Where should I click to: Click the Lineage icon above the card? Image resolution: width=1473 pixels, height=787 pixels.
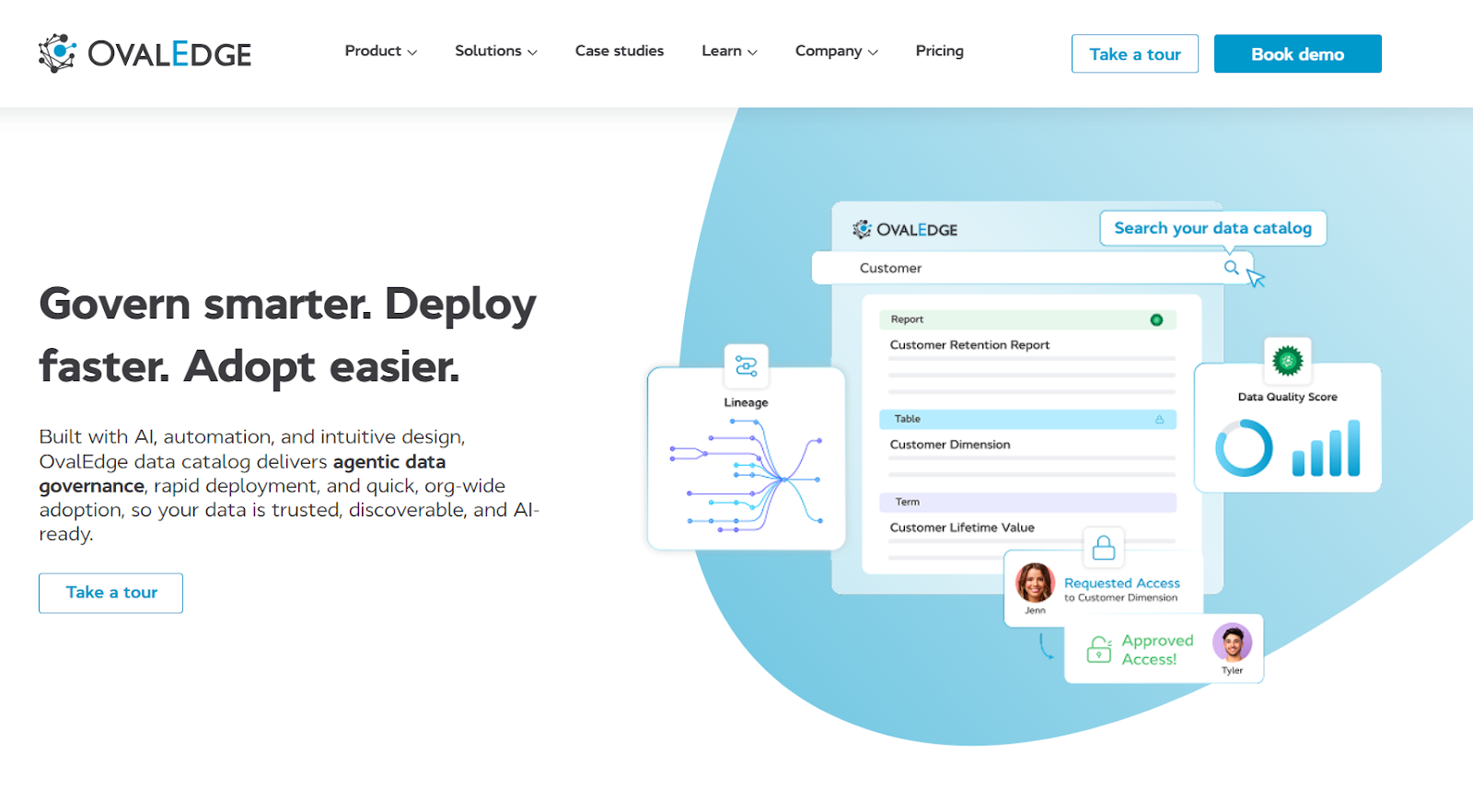tap(747, 366)
